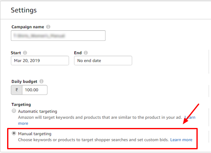Click the rupee currency symbol box
The width and height of the screenshot is (211, 153).
(16, 90)
